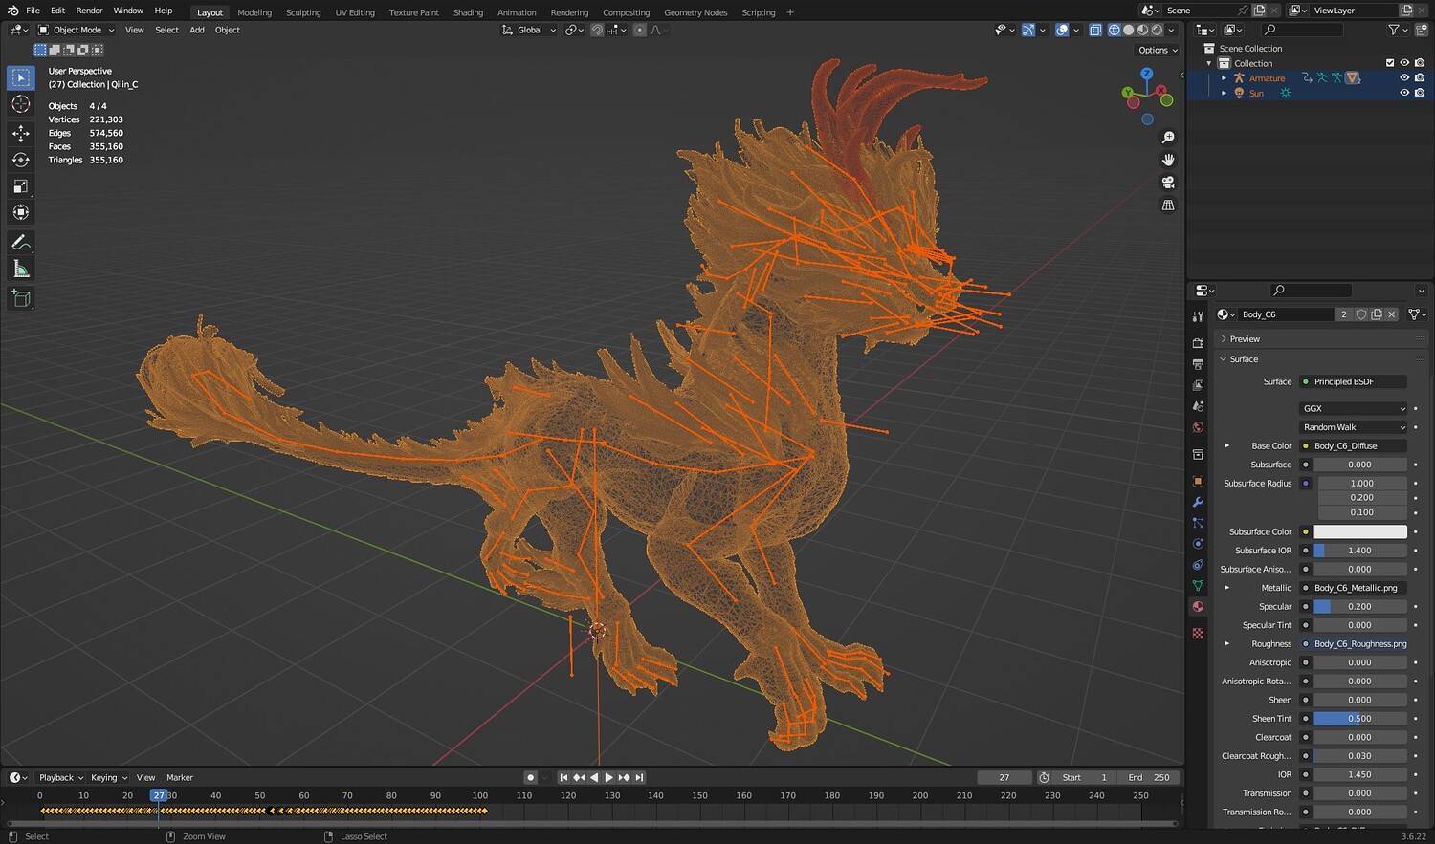1435x844 pixels.
Task: Switch to Rendered viewport shading
Action: pyautogui.click(x=1157, y=30)
